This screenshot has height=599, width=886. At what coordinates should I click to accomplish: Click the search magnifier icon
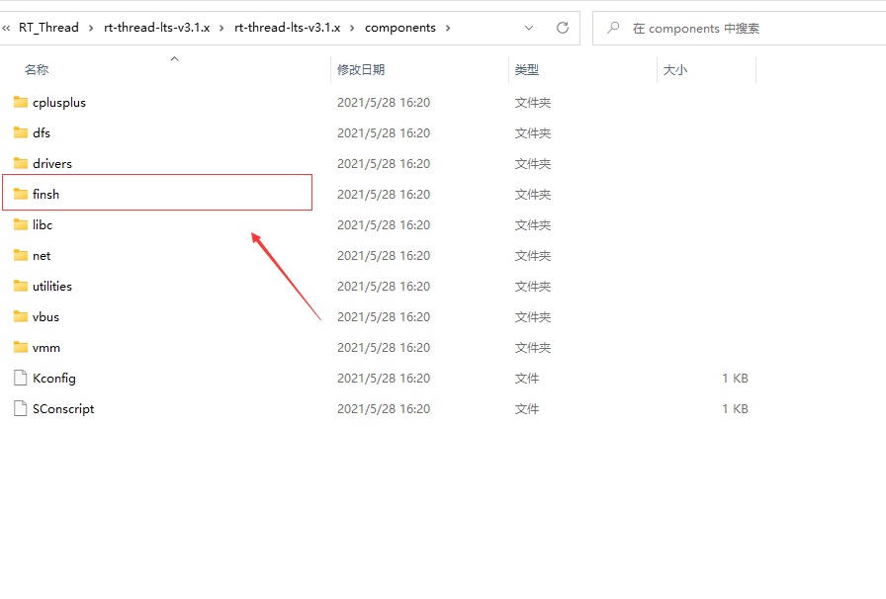(x=613, y=28)
